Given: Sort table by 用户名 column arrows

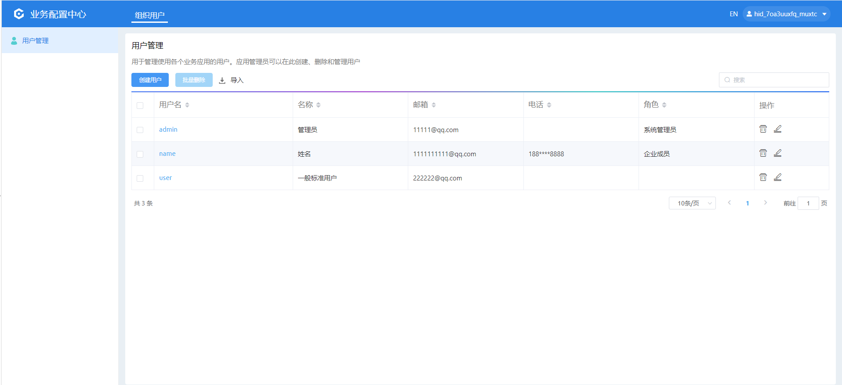Looking at the screenshot, I should point(187,105).
